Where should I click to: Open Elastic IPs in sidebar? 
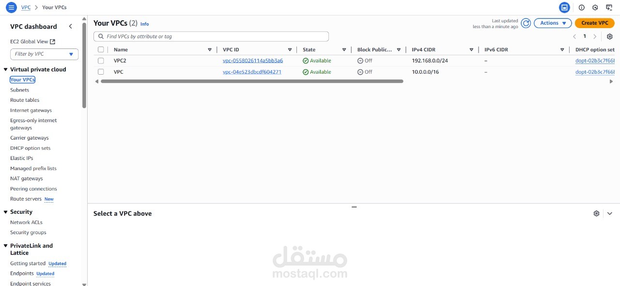click(x=22, y=158)
